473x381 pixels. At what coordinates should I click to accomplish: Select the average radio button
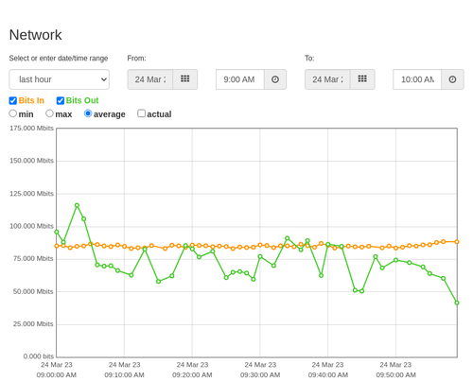(x=88, y=113)
